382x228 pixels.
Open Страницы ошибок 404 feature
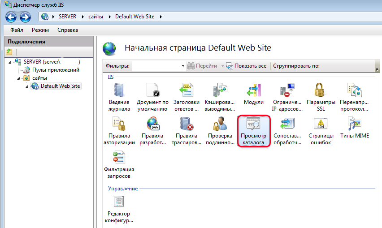tap(321, 131)
